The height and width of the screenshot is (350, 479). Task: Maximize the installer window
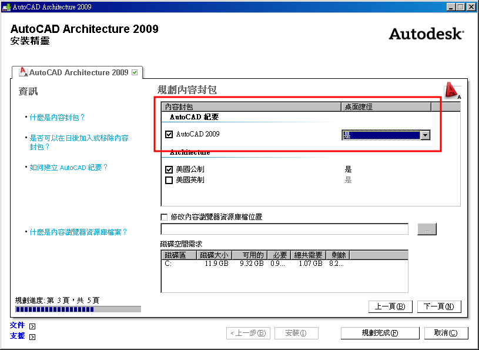[x=461, y=6]
